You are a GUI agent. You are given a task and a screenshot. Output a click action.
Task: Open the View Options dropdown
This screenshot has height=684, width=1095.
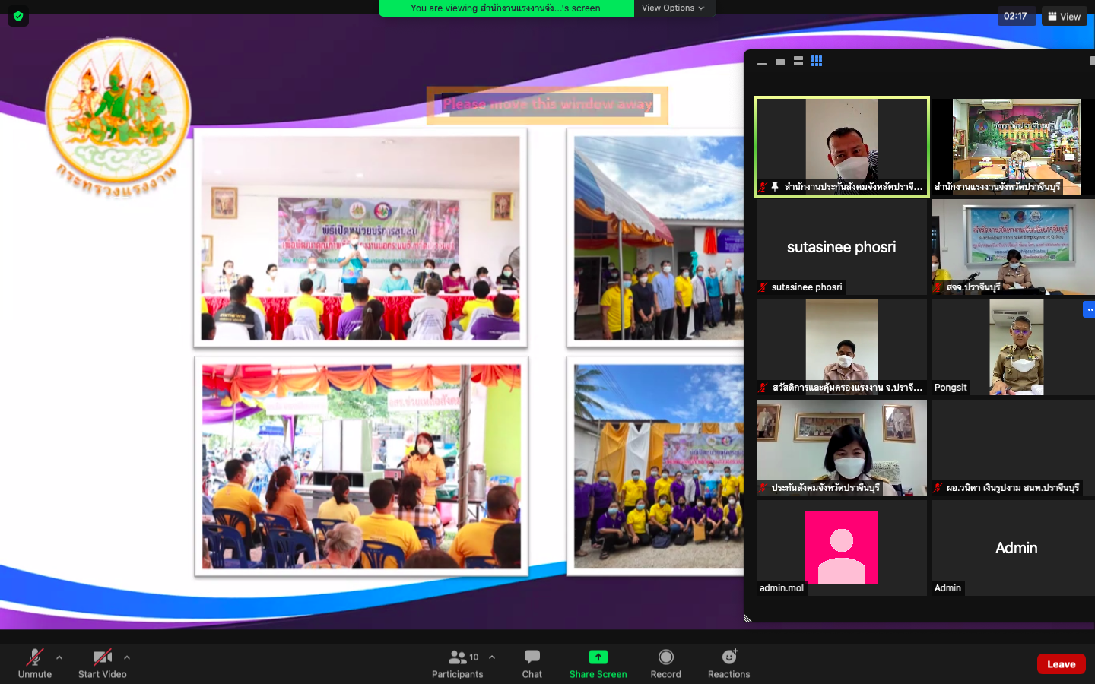[673, 8]
